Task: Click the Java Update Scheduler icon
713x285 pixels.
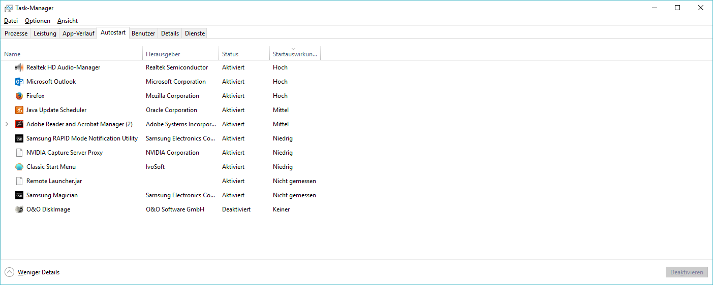Action: [19, 110]
